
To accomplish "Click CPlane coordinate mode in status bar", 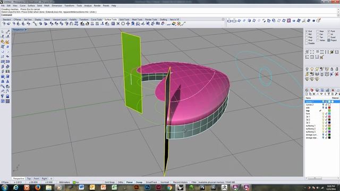I will pos(5,183).
